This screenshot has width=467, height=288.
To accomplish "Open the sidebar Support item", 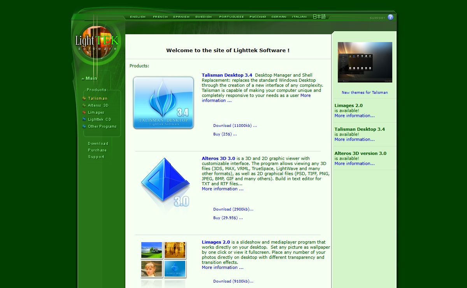I will click(96, 157).
